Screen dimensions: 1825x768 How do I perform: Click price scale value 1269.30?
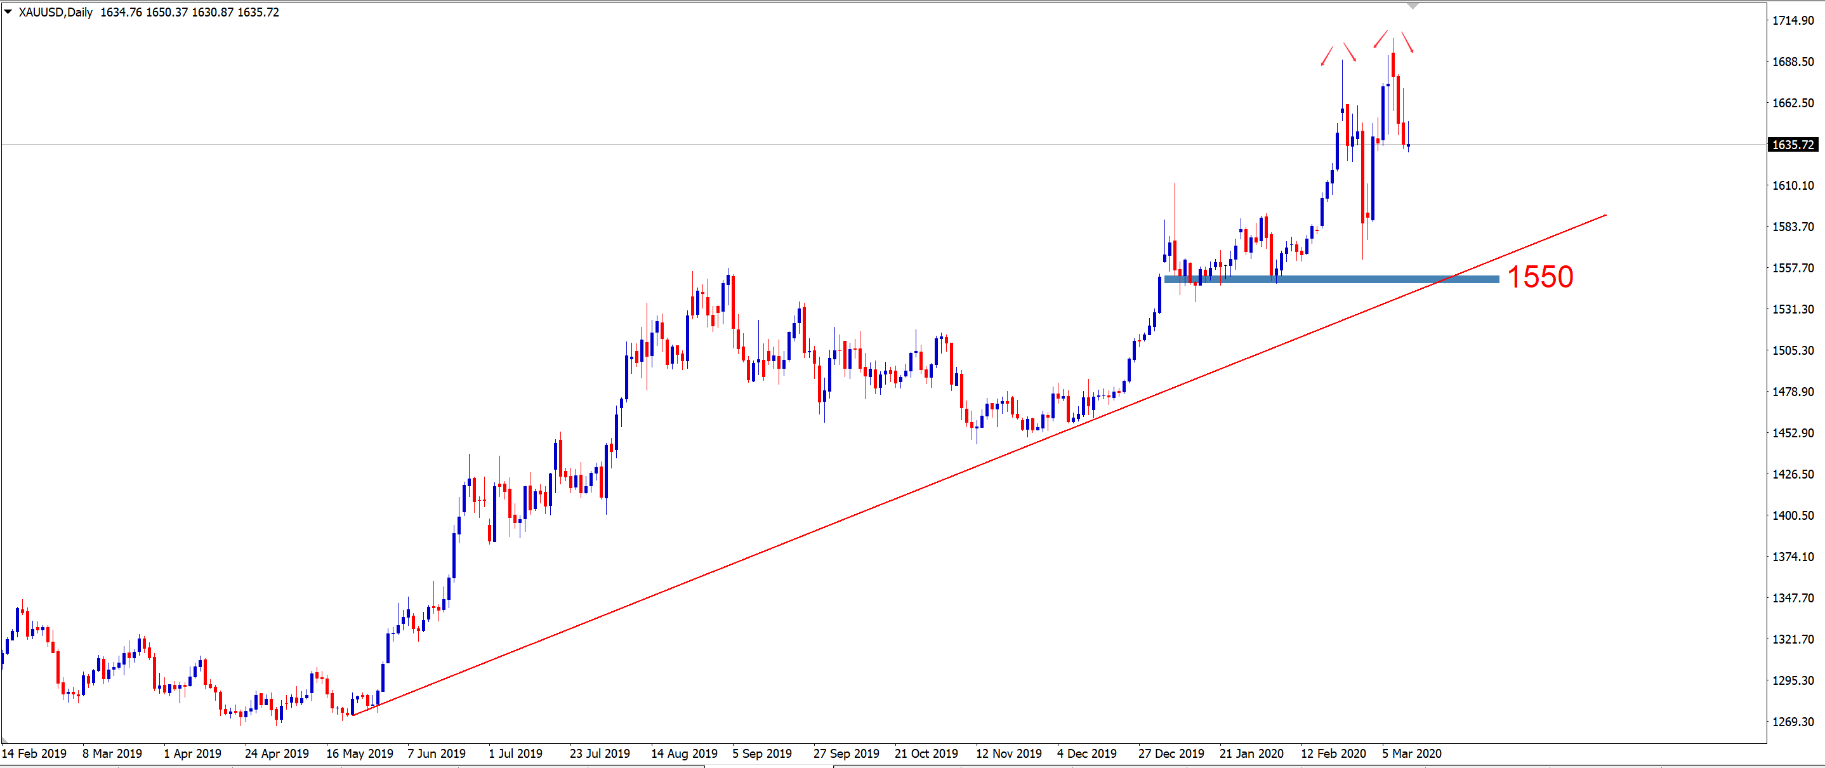pyautogui.click(x=1793, y=722)
